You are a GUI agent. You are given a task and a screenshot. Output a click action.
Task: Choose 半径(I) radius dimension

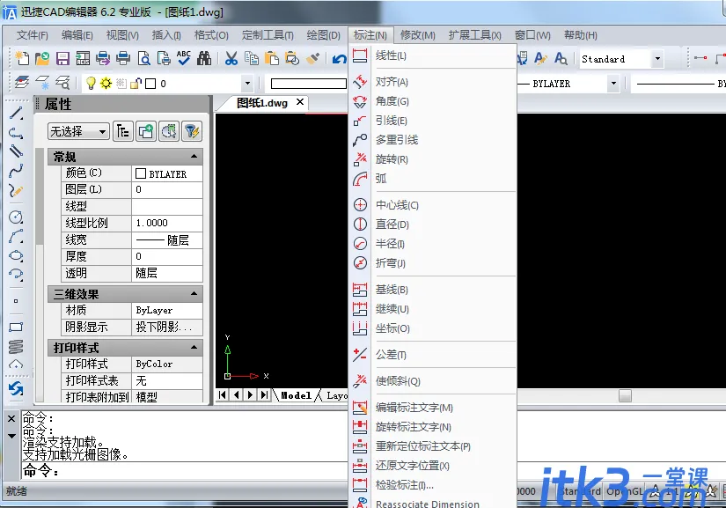432,244
